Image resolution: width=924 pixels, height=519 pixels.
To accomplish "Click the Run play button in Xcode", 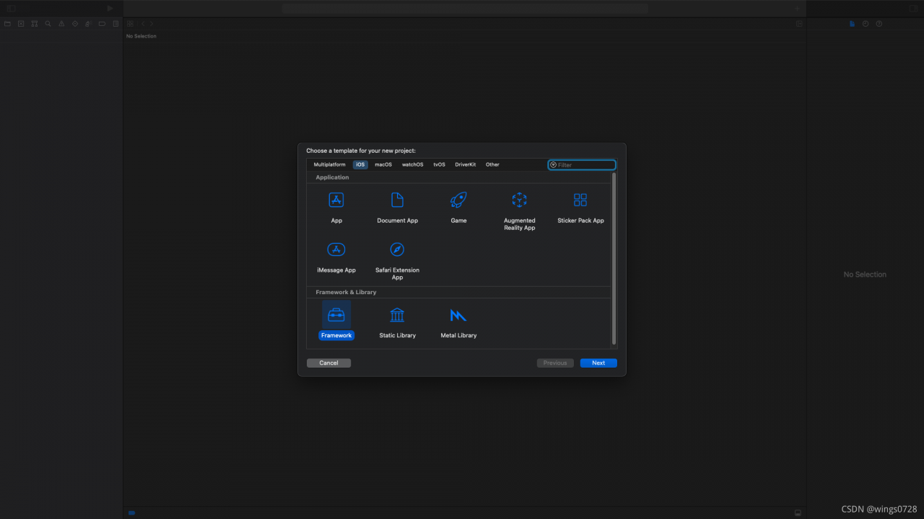I will 110,8.
